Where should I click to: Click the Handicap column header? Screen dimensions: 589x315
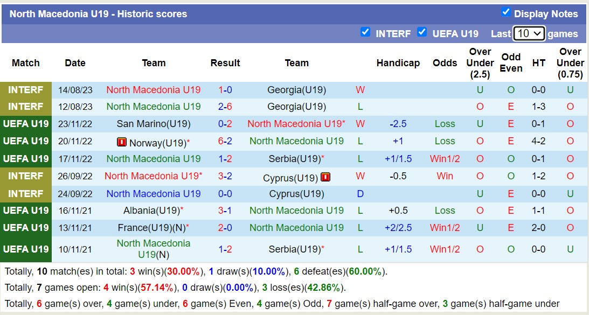(x=398, y=63)
